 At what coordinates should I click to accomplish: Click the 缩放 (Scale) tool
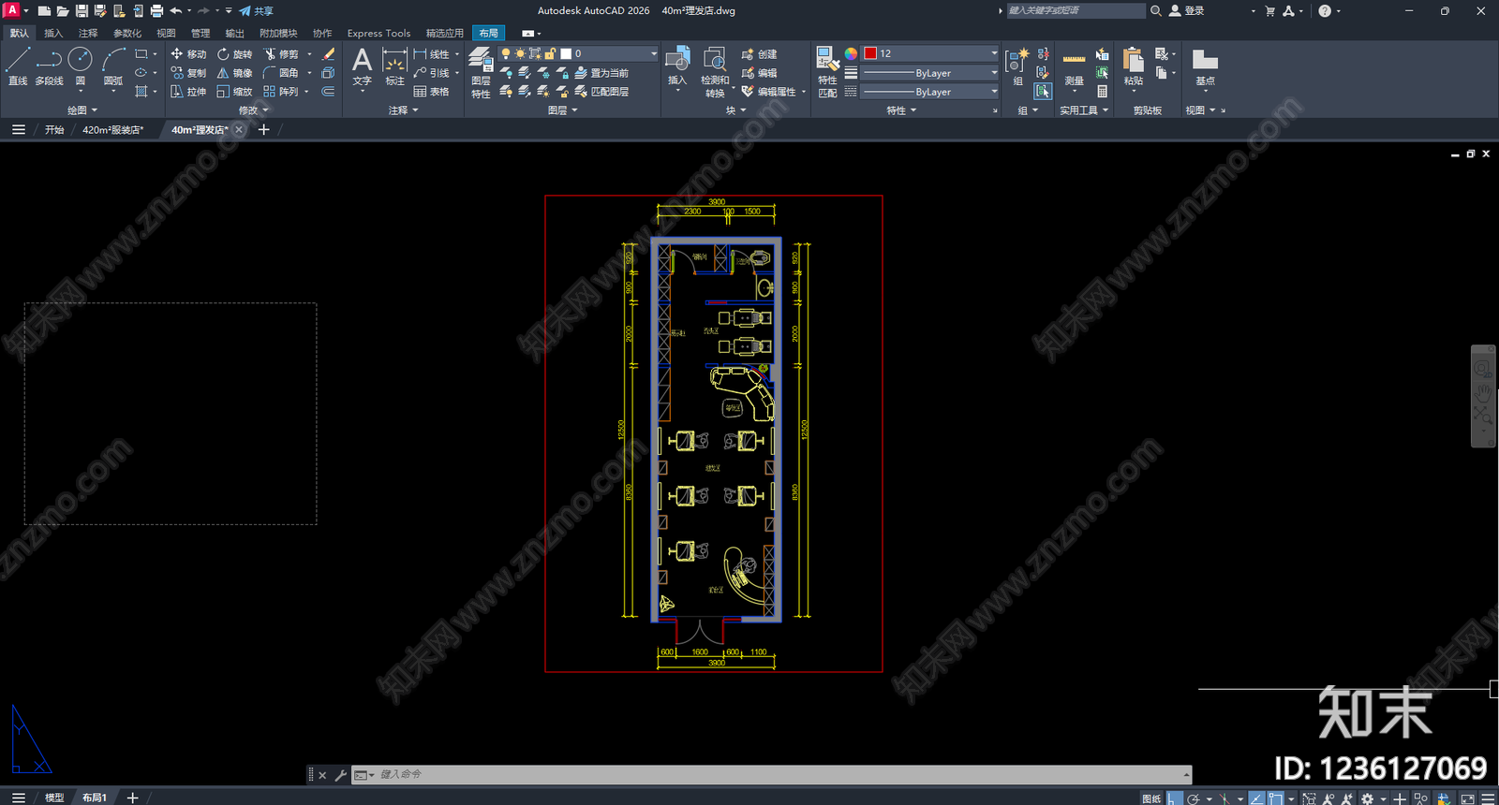tap(235, 92)
